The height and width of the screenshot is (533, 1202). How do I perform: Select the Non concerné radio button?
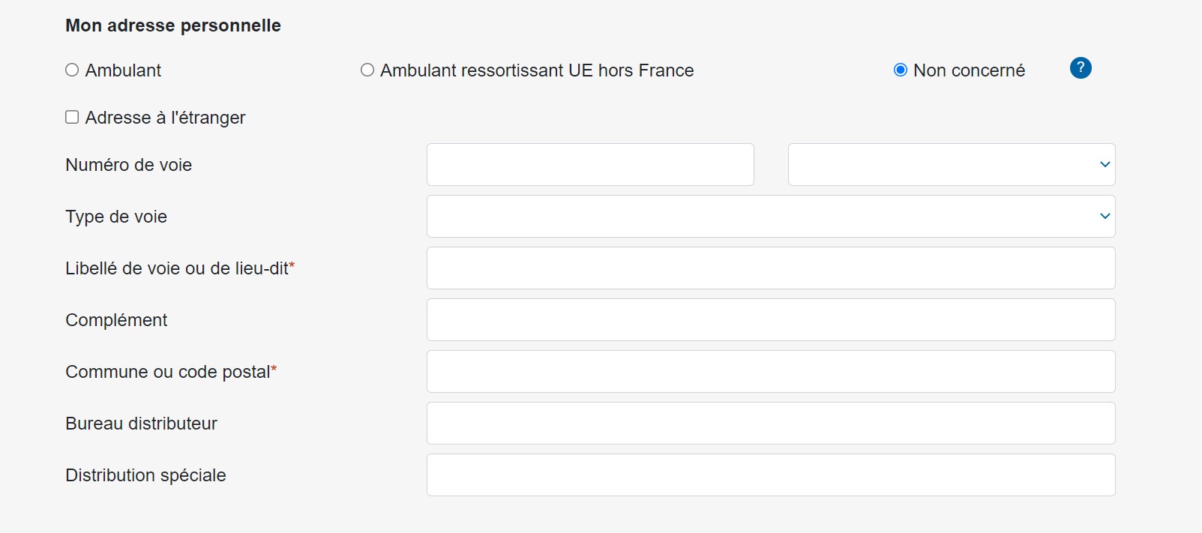tap(901, 70)
